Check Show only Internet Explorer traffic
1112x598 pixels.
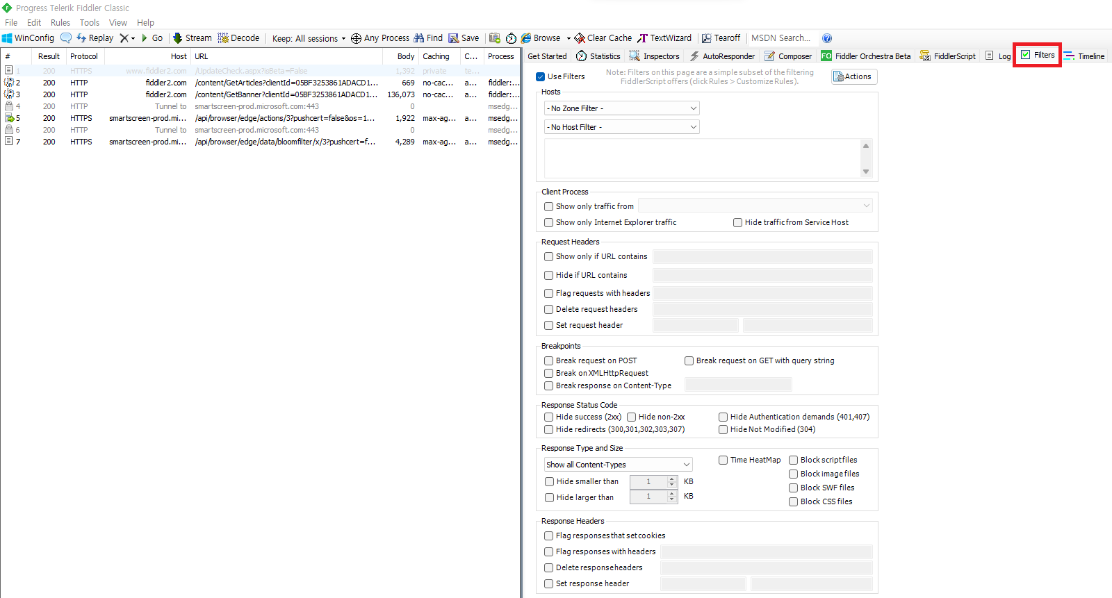click(549, 222)
